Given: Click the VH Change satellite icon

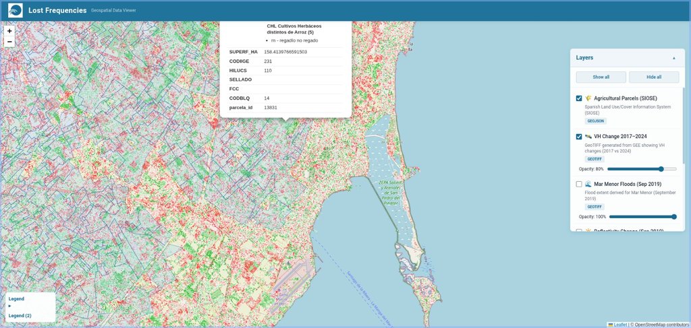Looking at the screenshot, I should pyautogui.click(x=588, y=136).
